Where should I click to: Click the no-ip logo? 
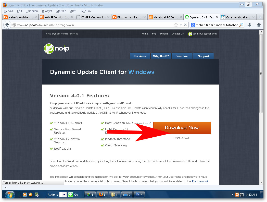(56, 48)
